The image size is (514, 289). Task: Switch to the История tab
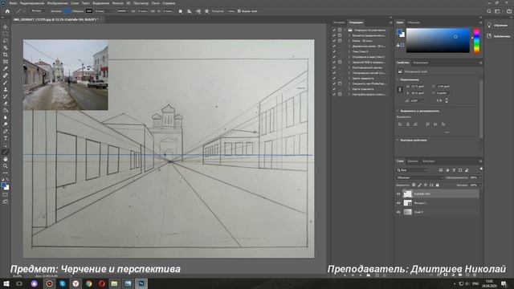point(339,22)
